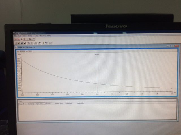181x135 pixels.
Task: Open the Data menu
Action: 30,36
